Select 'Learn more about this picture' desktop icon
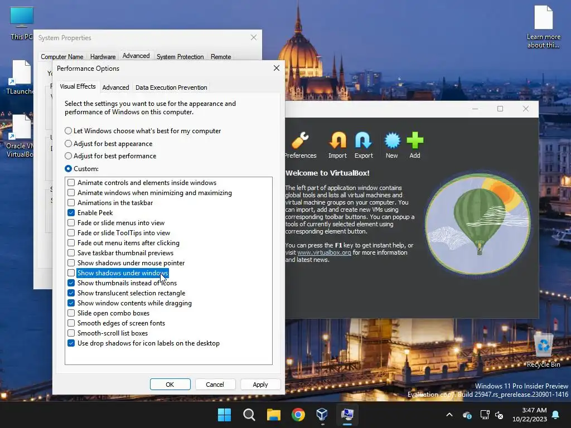This screenshot has height=428, width=571. tap(543, 26)
